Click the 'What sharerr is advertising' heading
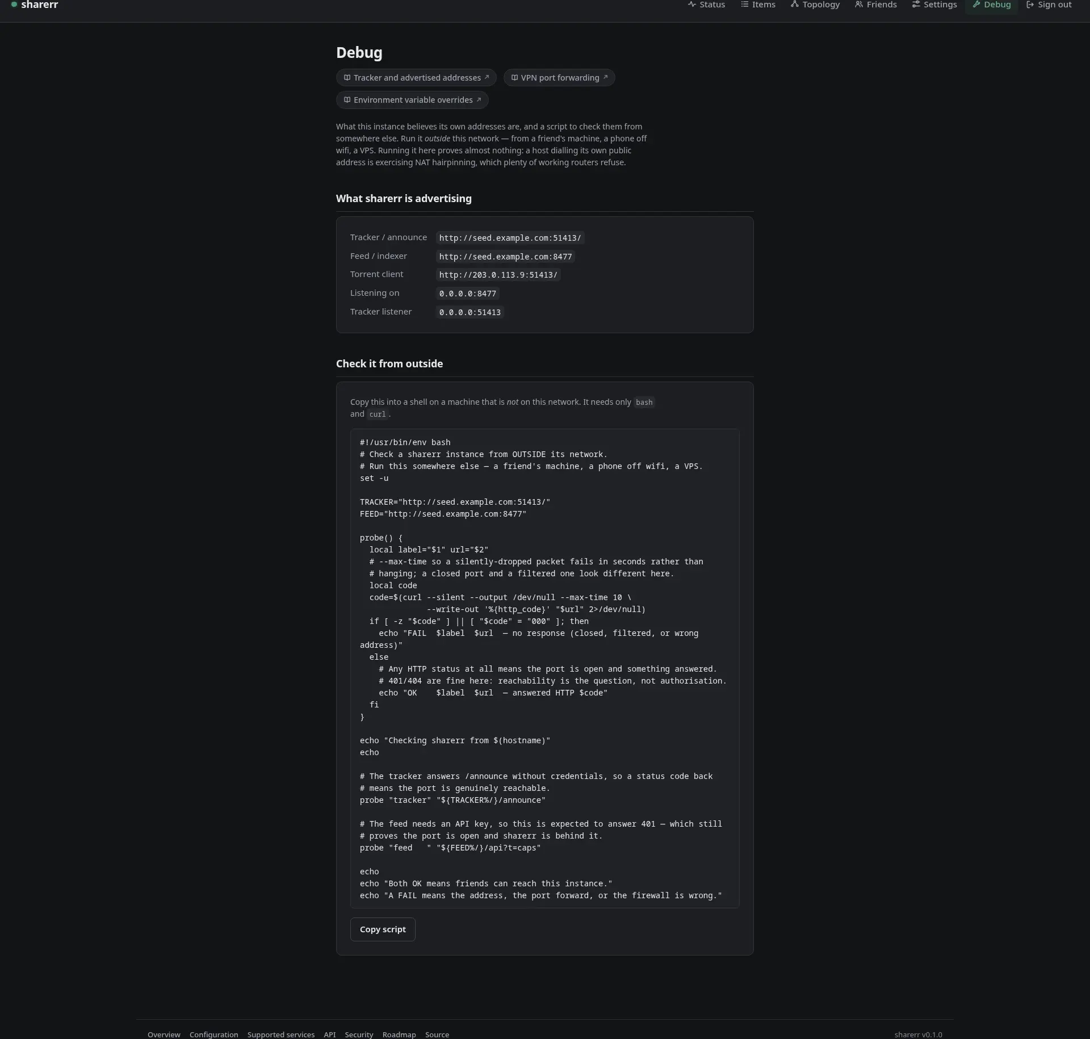1090x1039 pixels. point(404,199)
